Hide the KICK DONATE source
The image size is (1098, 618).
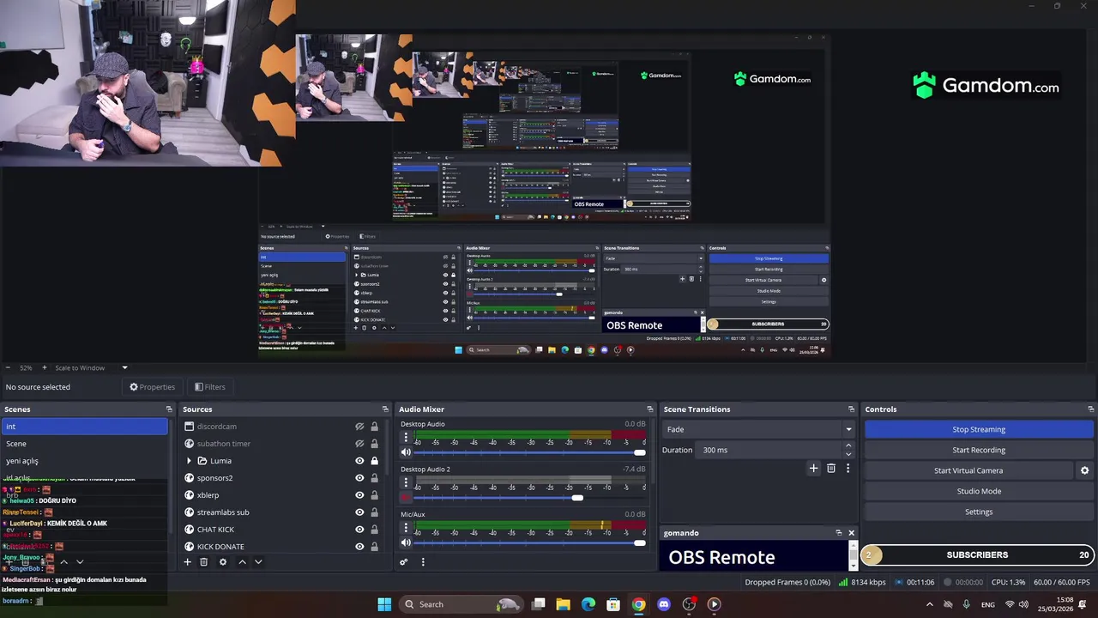click(x=359, y=547)
